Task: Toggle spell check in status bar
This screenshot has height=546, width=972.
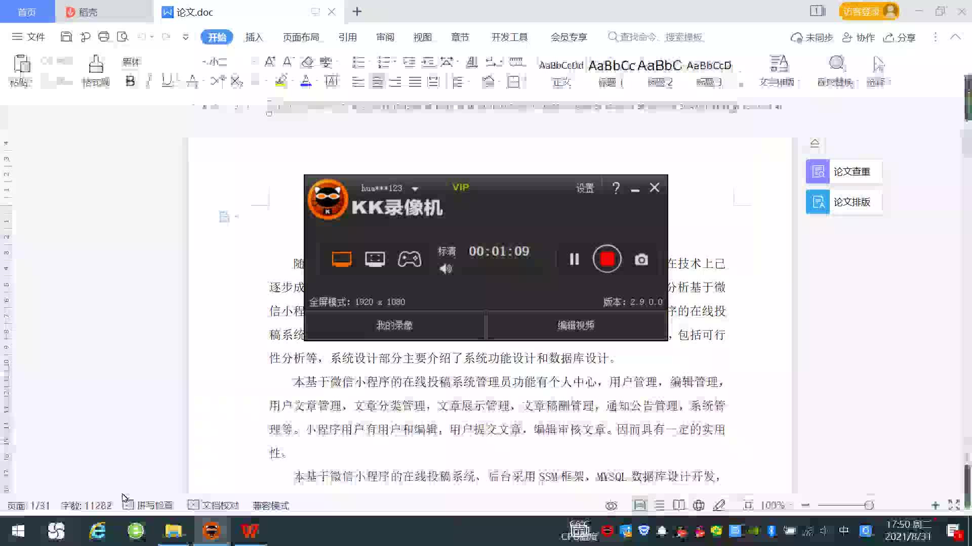Action: (148, 505)
